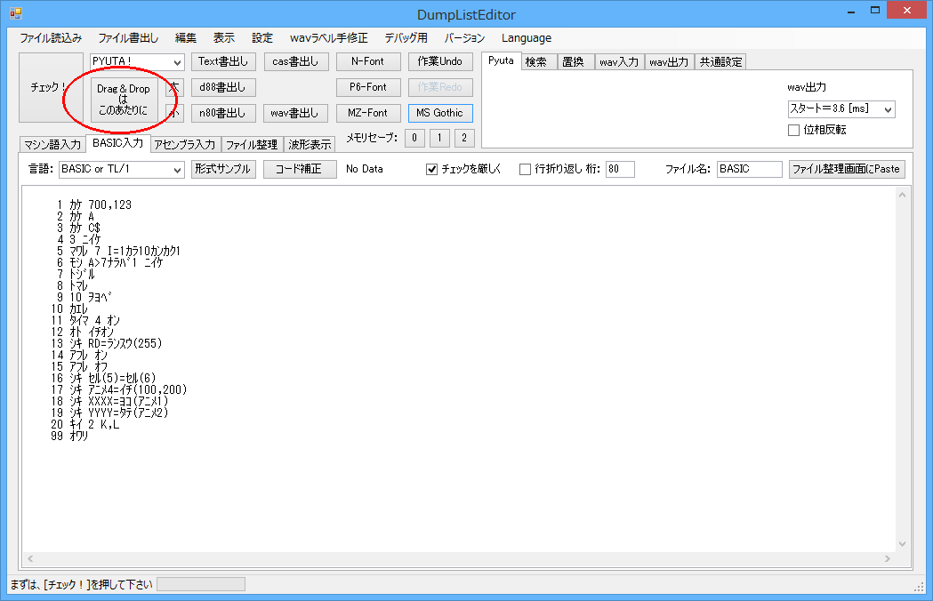The image size is (933, 601).
Task: Switch to the マシン語入力 tab
Action: pos(52,145)
